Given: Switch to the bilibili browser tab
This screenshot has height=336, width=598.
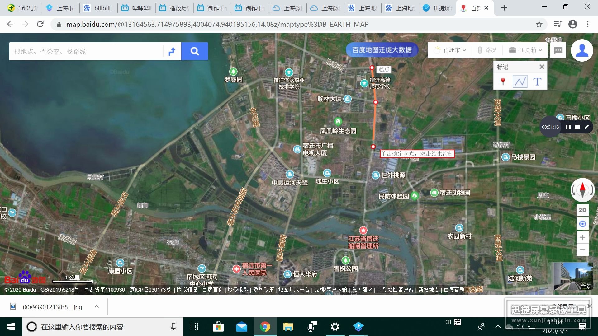Looking at the screenshot, I should 98,8.
